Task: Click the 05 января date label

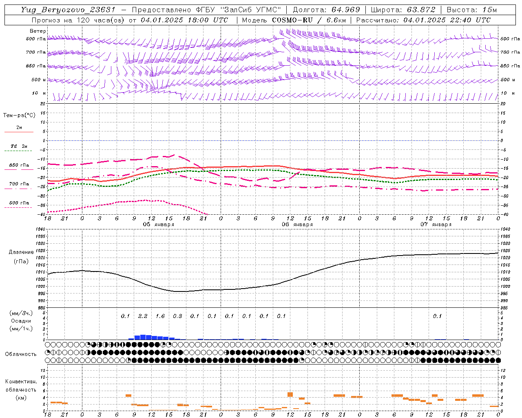Action: coord(158,225)
